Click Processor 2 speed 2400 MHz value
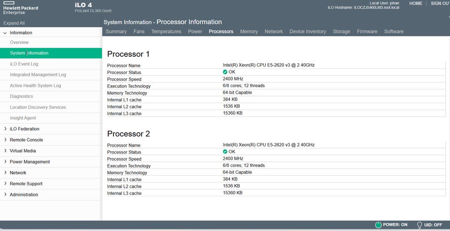This screenshot has height=231, width=450. (233, 158)
